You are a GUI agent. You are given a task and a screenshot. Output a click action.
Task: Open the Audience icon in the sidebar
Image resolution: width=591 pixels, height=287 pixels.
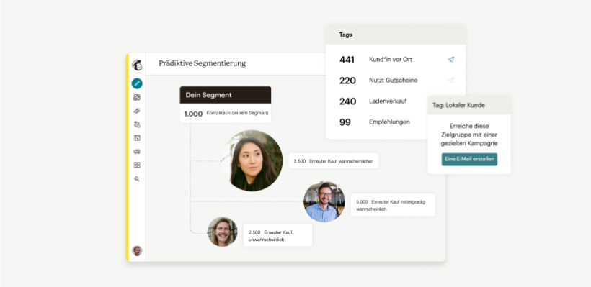[137, 97]
